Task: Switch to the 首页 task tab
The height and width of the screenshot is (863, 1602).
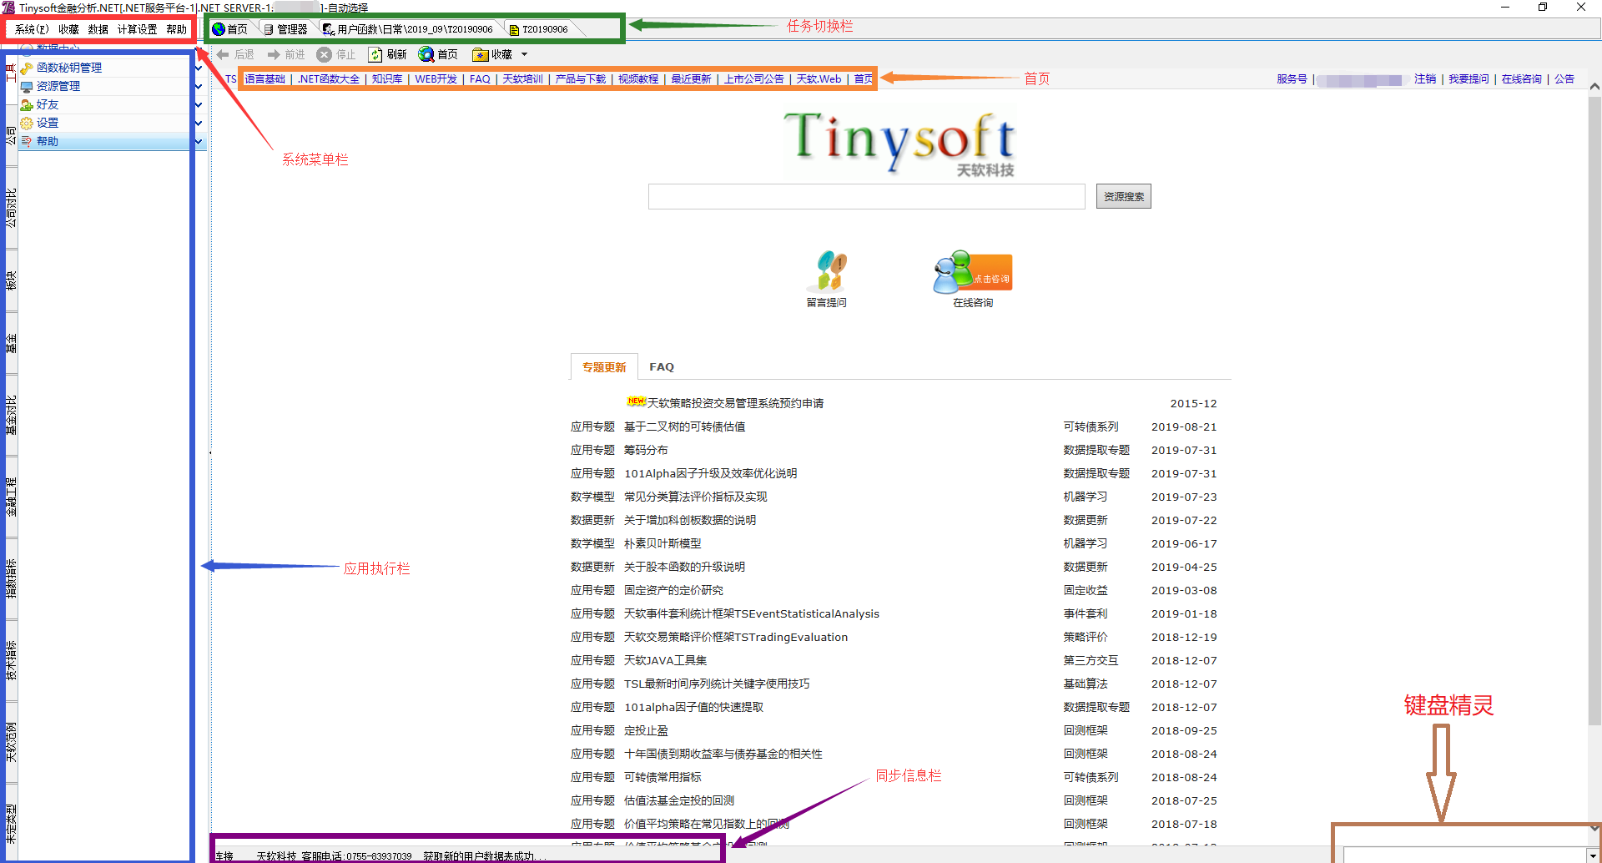Action: coord(230,29)
